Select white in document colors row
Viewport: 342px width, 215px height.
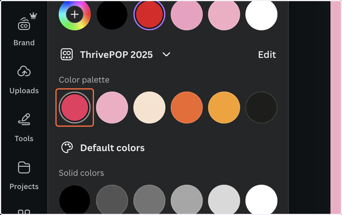261,14
